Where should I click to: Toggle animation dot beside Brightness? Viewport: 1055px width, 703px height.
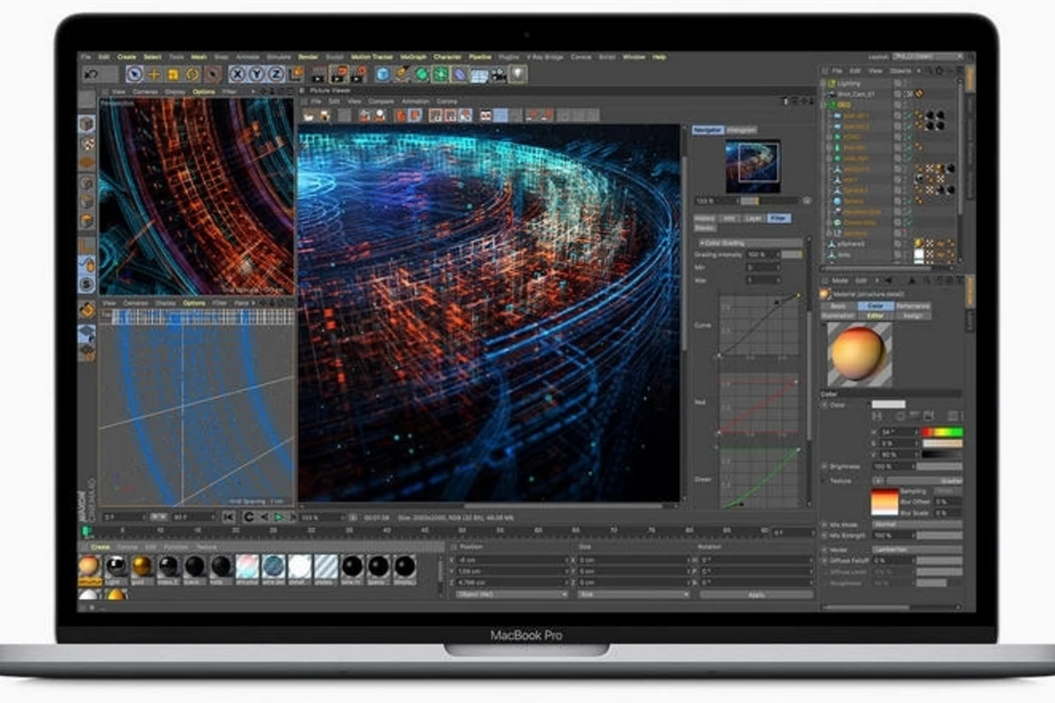pos(825,467)
